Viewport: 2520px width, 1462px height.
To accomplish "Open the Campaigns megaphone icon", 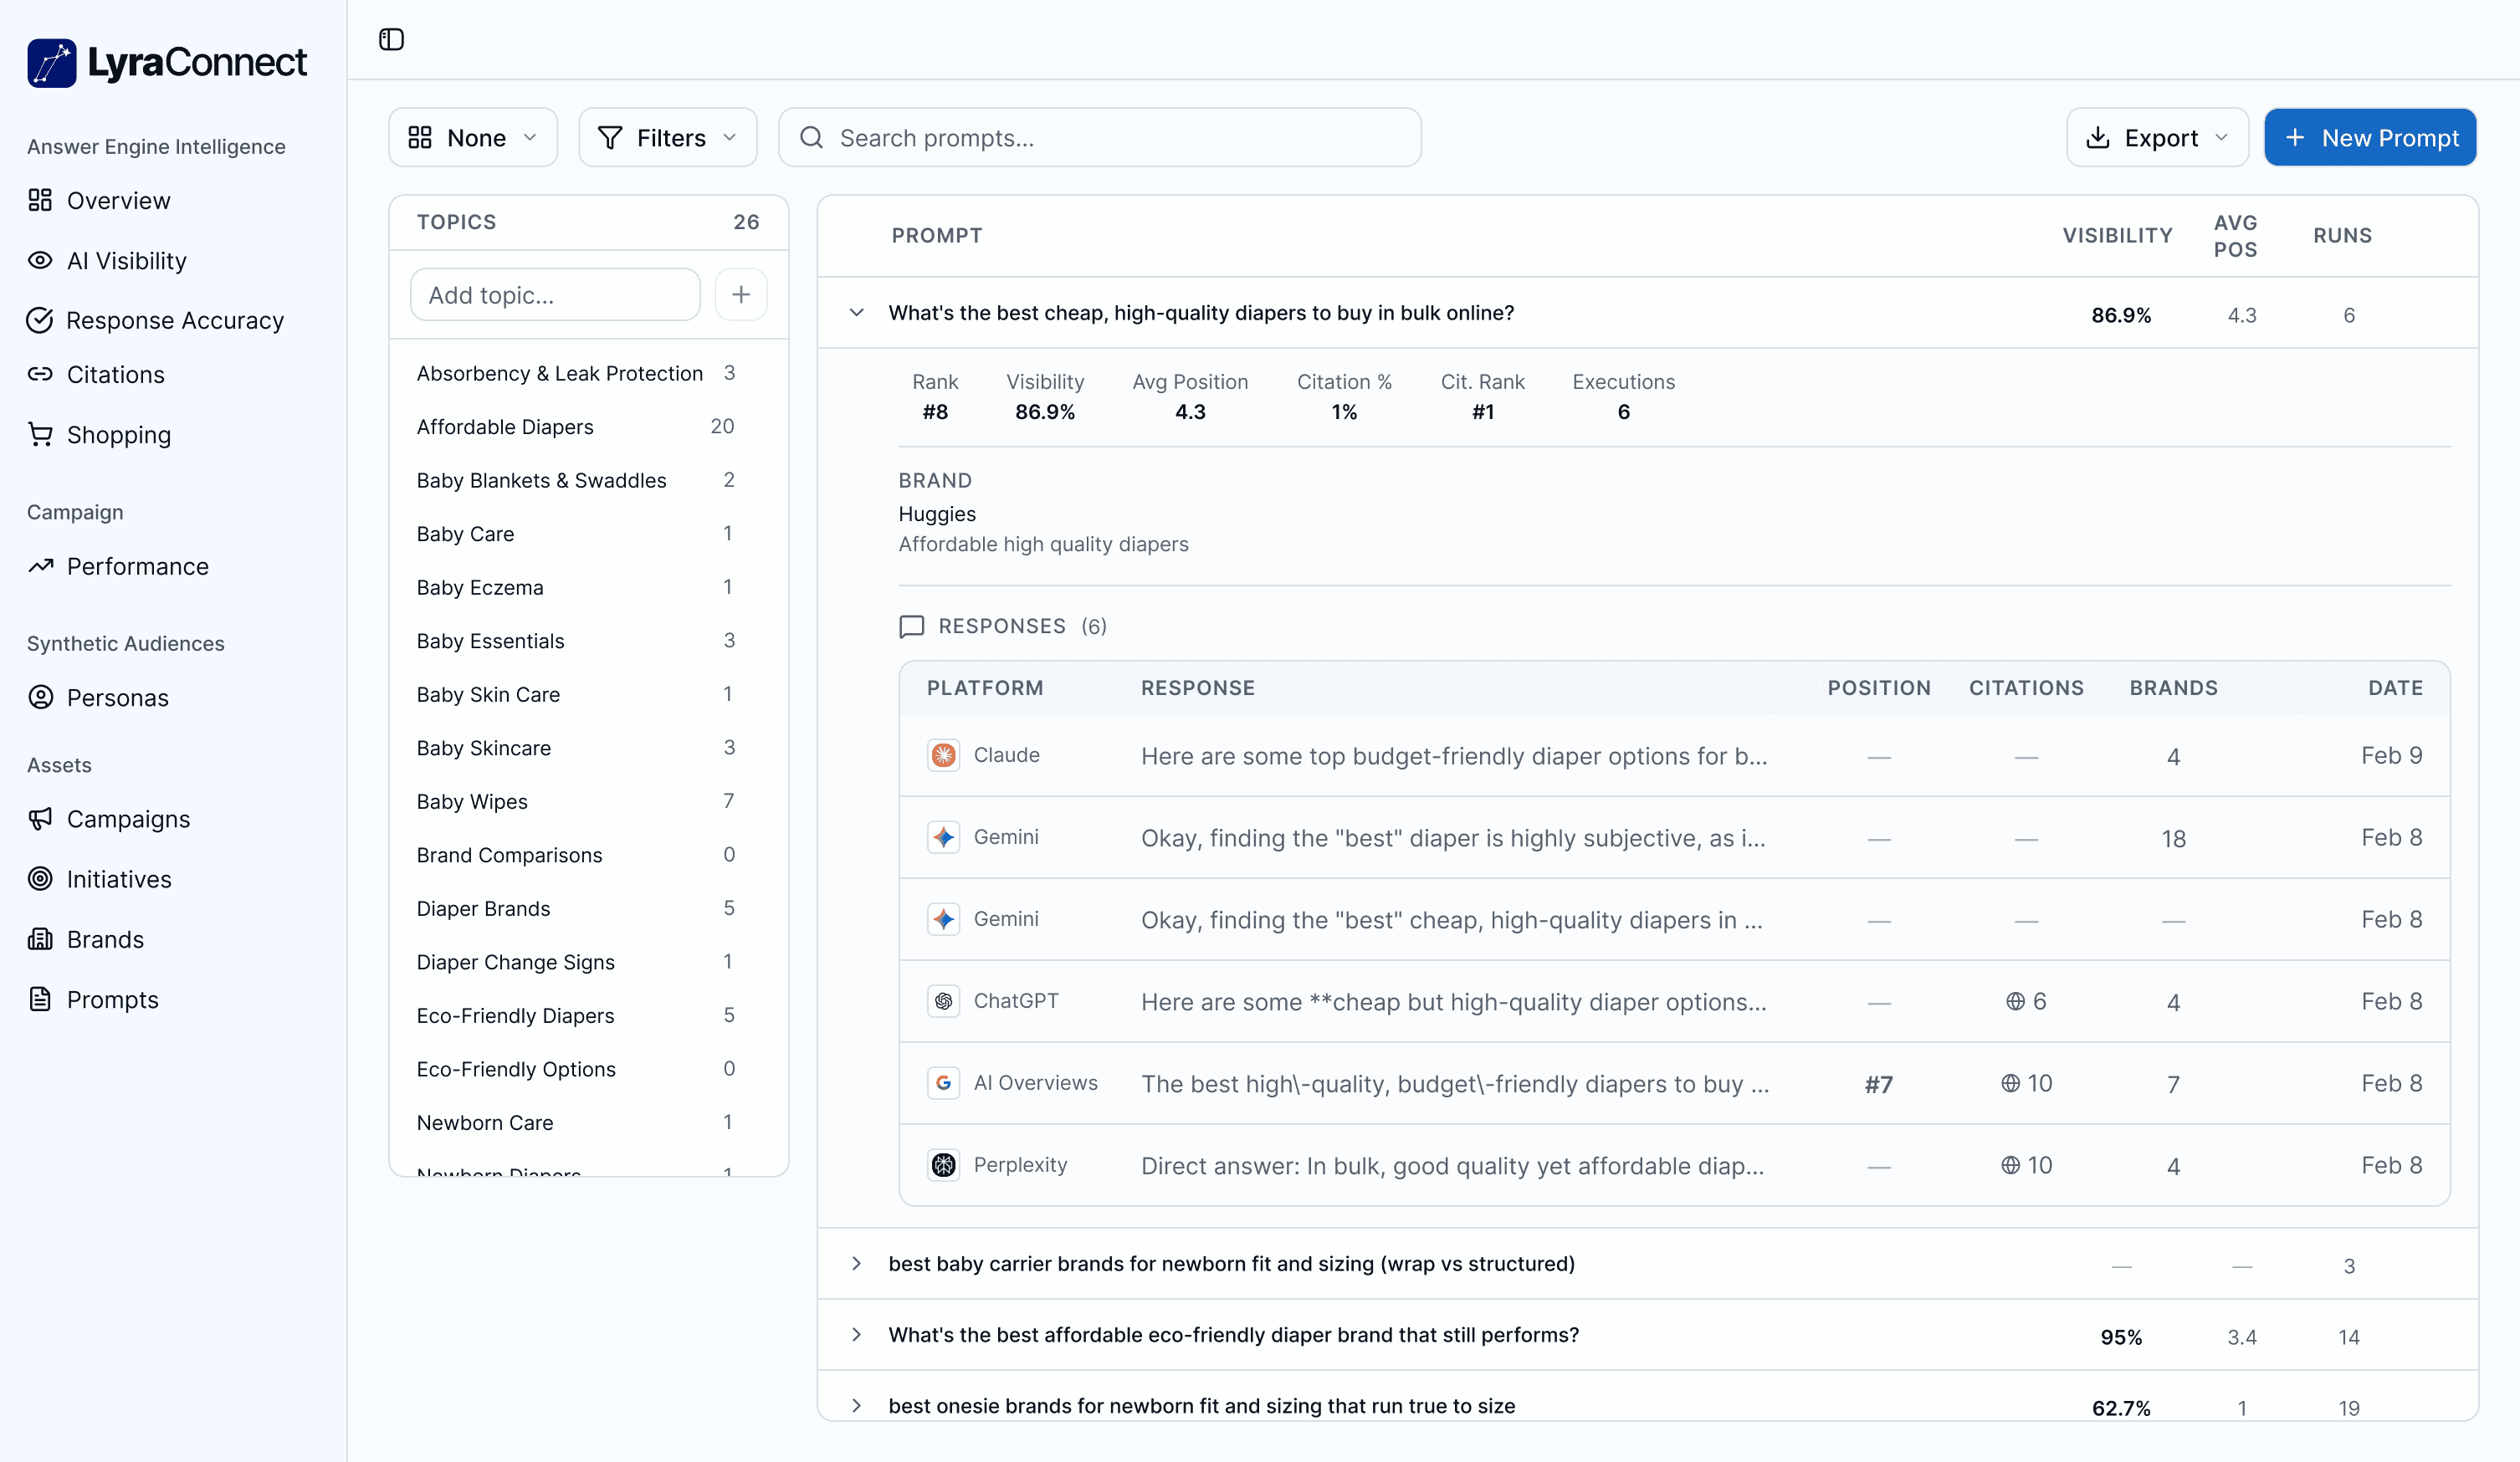I will point(40,818).
